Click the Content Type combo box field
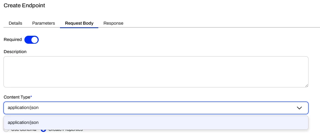The image size is (320, 135). click(156, 108)
